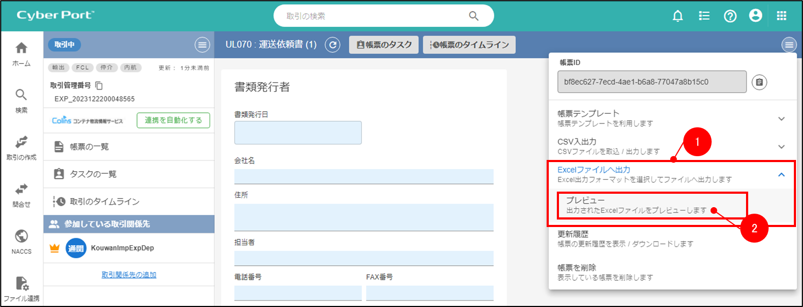The width and height of the screenshot is (803, 307).
Task: Open the apps grid menu icon
Action: pos(782,16)
